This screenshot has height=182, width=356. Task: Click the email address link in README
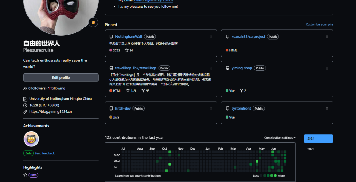coord(153,1)
